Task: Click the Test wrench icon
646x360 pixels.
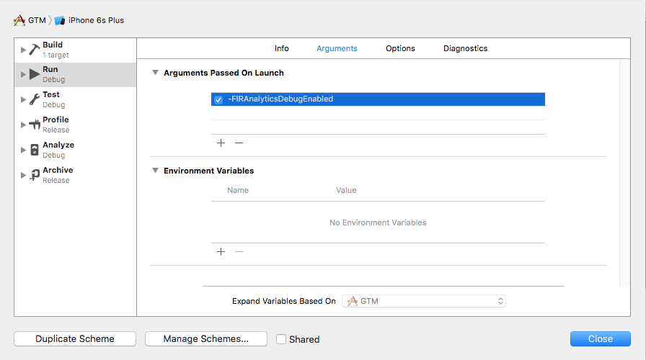Action: click(x=35, y=99)
